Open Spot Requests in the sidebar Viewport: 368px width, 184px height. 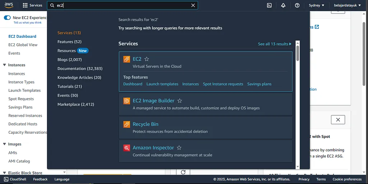[21, 99]
